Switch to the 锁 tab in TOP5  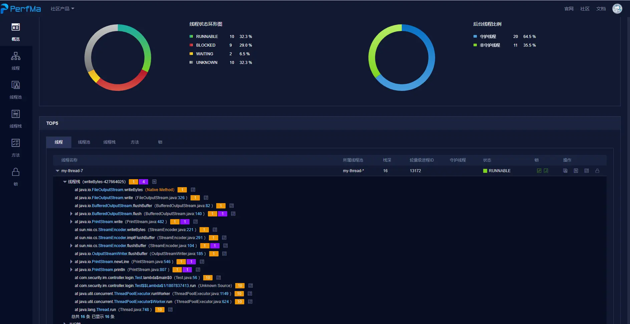[x=160, y=142]
